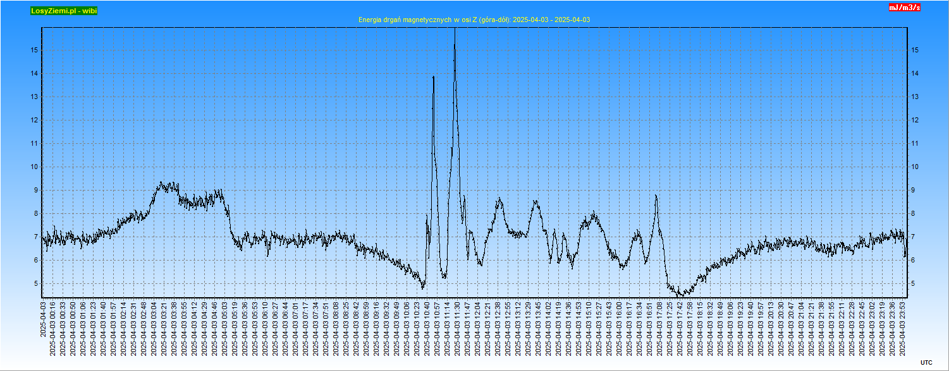Select the 8 value on left axis

36,214
